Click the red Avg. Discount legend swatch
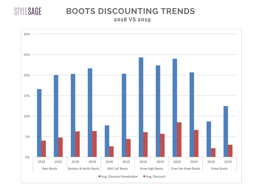260x195 pixels. point(144,176)
